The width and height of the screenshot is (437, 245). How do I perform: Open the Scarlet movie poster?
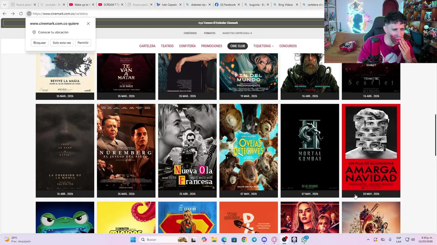click(x=371, y=78)
